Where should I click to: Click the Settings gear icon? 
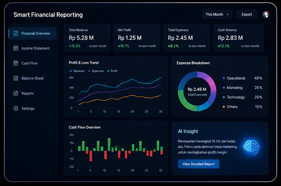(x=16, y=108)
